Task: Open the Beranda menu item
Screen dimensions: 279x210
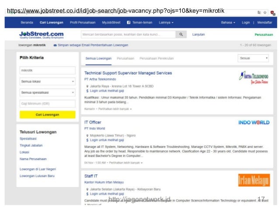Action: [x=27, y=22]
